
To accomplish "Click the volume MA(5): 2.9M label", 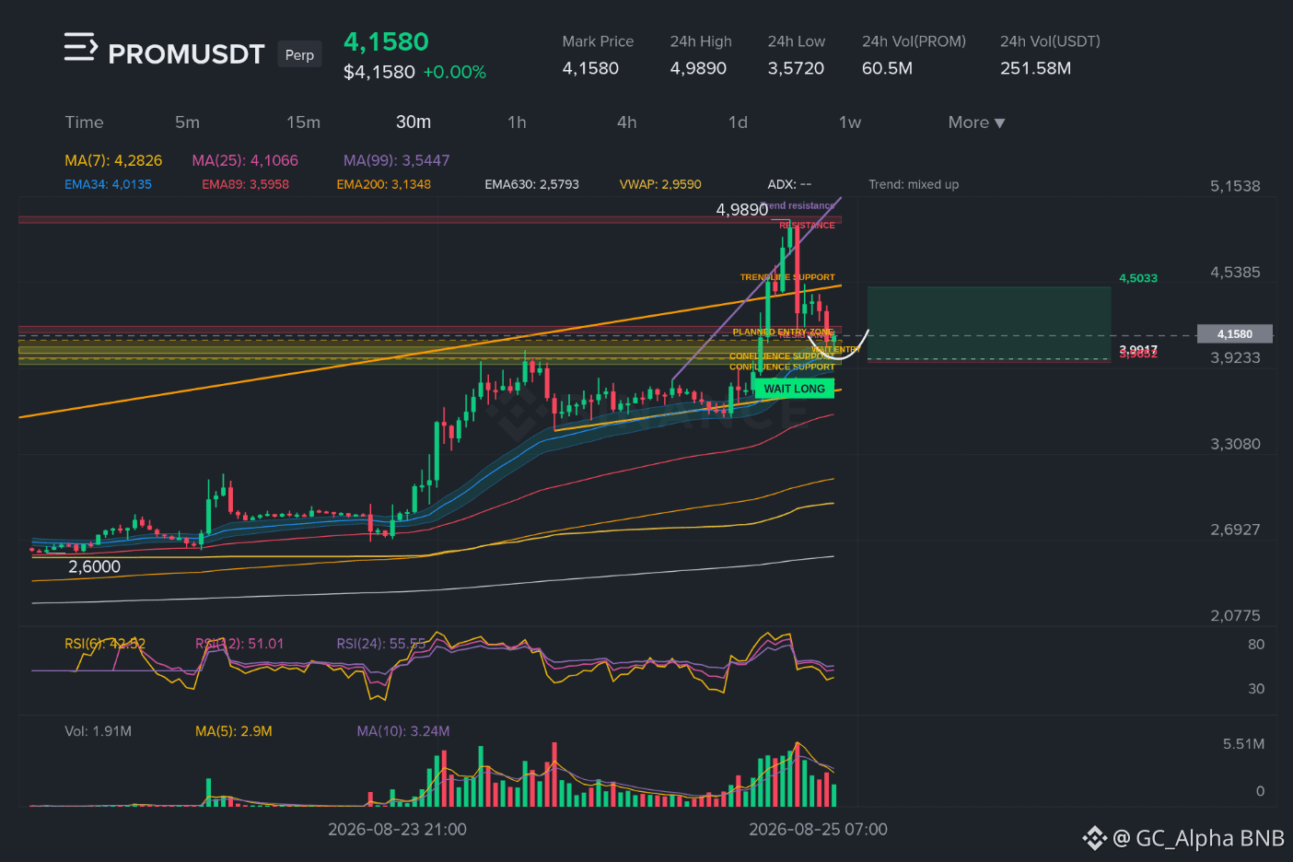I will tap(234, 731).
